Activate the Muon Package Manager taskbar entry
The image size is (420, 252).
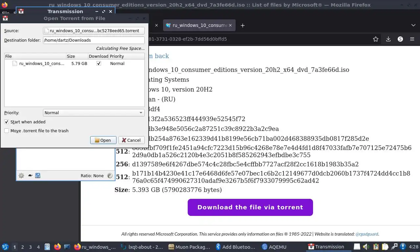(189, 247)
